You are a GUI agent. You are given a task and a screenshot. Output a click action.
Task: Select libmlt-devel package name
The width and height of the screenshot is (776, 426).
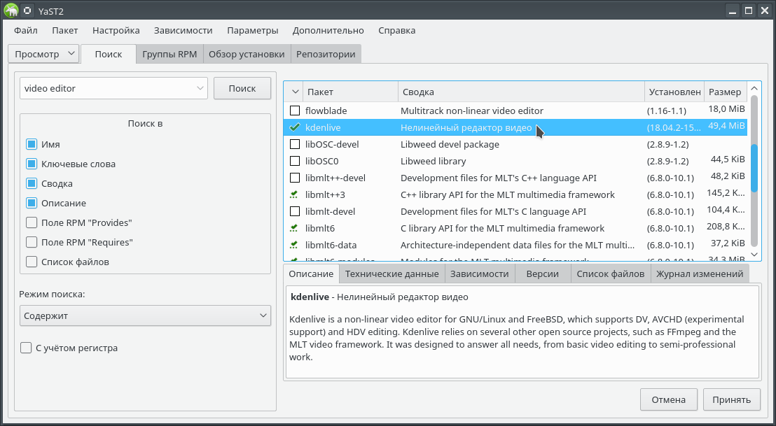click(x=330, y=211)
